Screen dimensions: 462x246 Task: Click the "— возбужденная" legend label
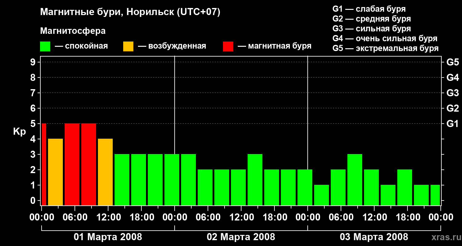click(172, 46)
